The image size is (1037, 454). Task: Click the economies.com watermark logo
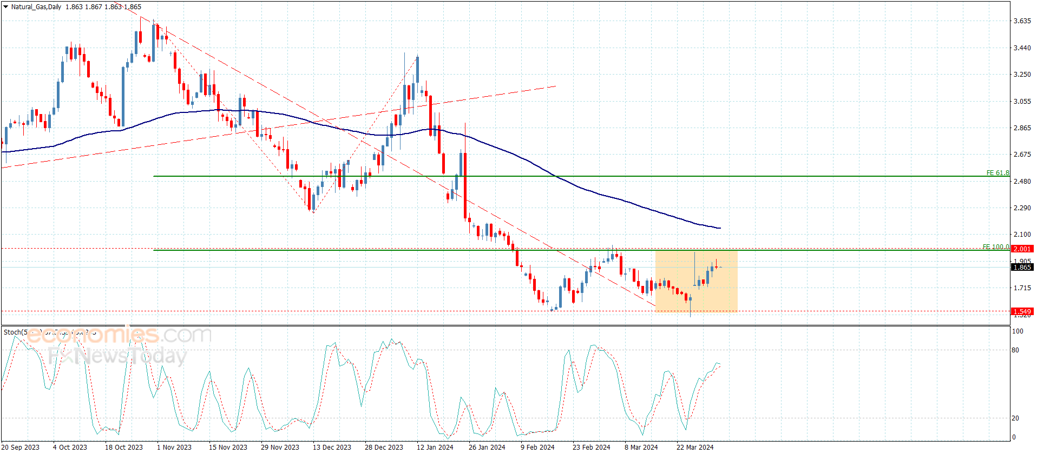[119, 335]
